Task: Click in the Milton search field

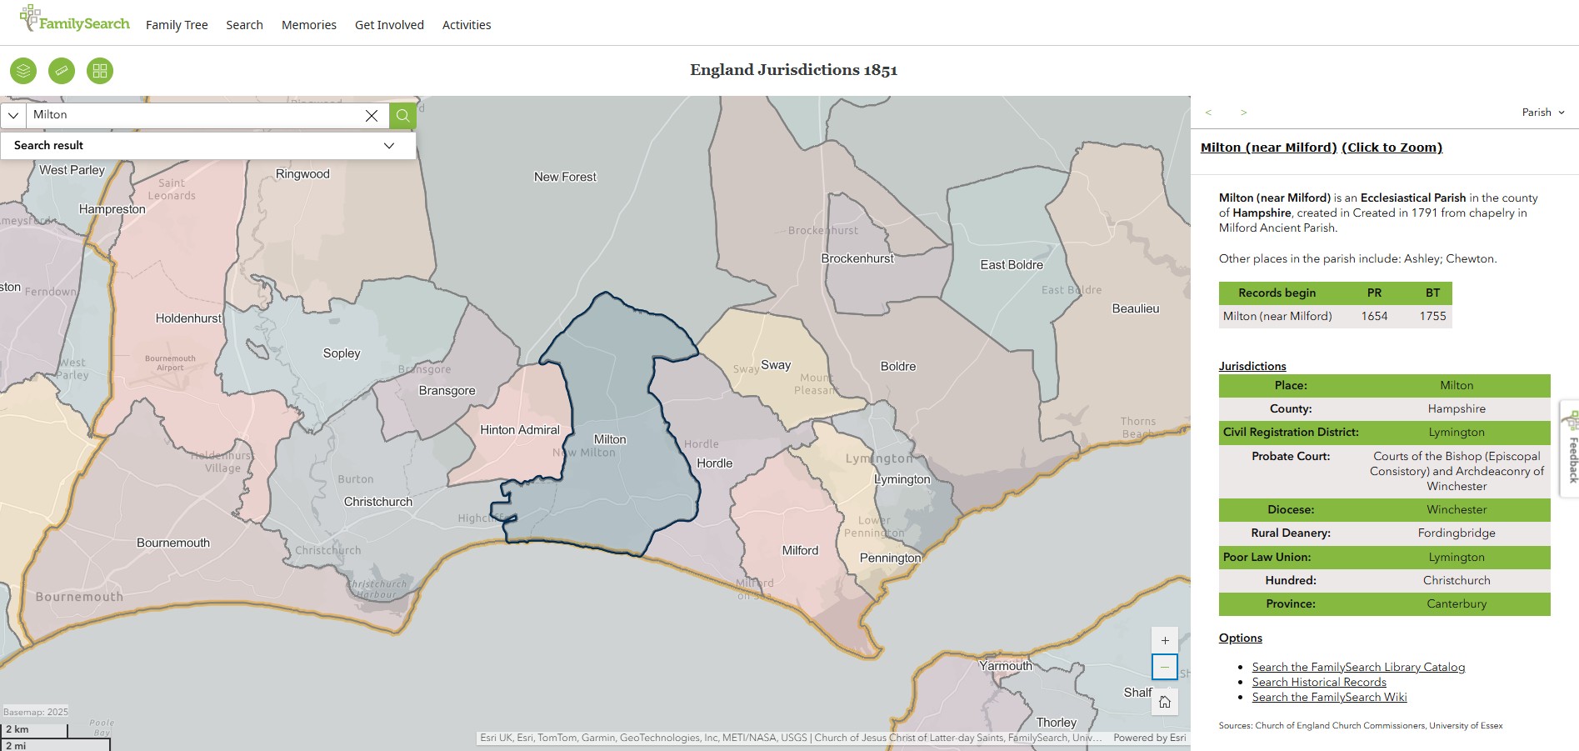Action: coord(192,115)
